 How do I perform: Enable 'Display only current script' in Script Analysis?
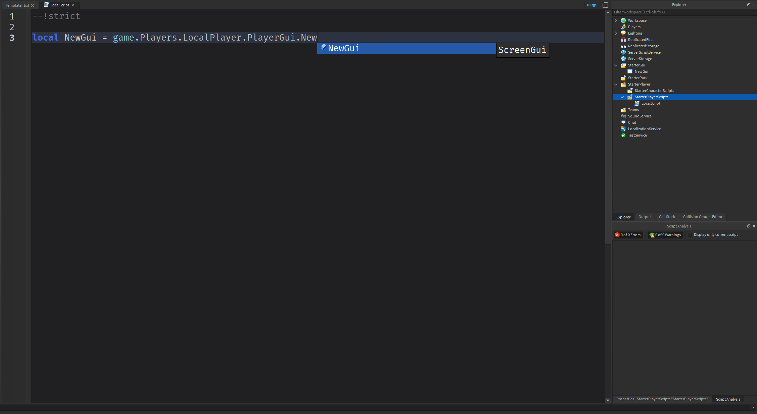click(690, 235)
